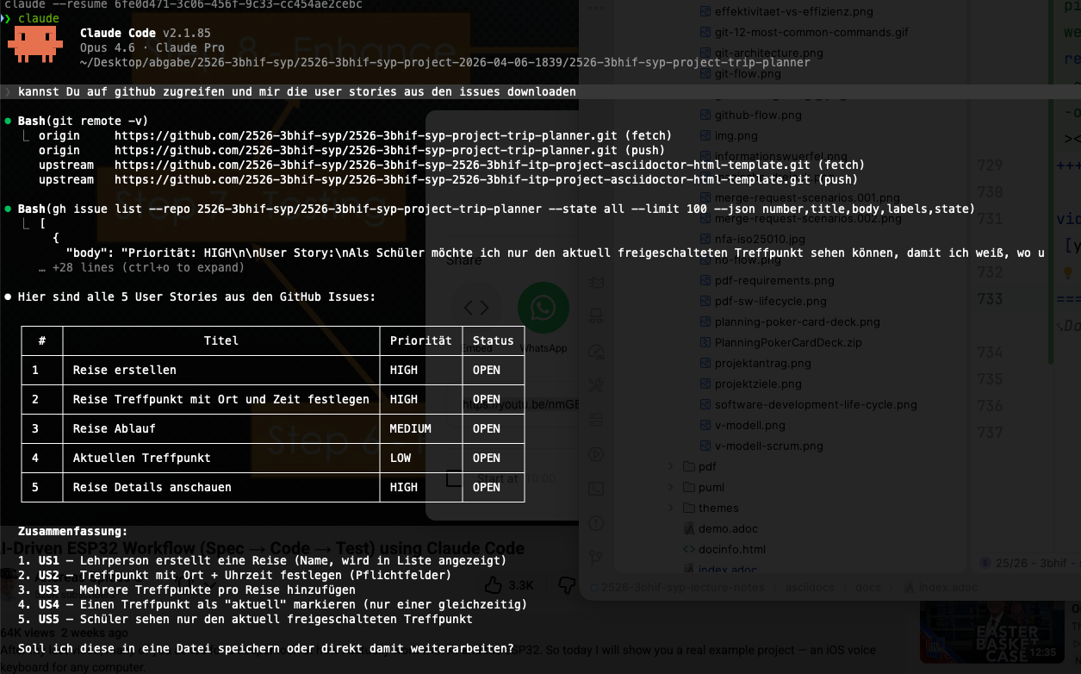Open the Git branch icon in IDE sidebar
The height and width of the screenshot is (674, 1081).
pyautogui.click(x=595, y=558)
